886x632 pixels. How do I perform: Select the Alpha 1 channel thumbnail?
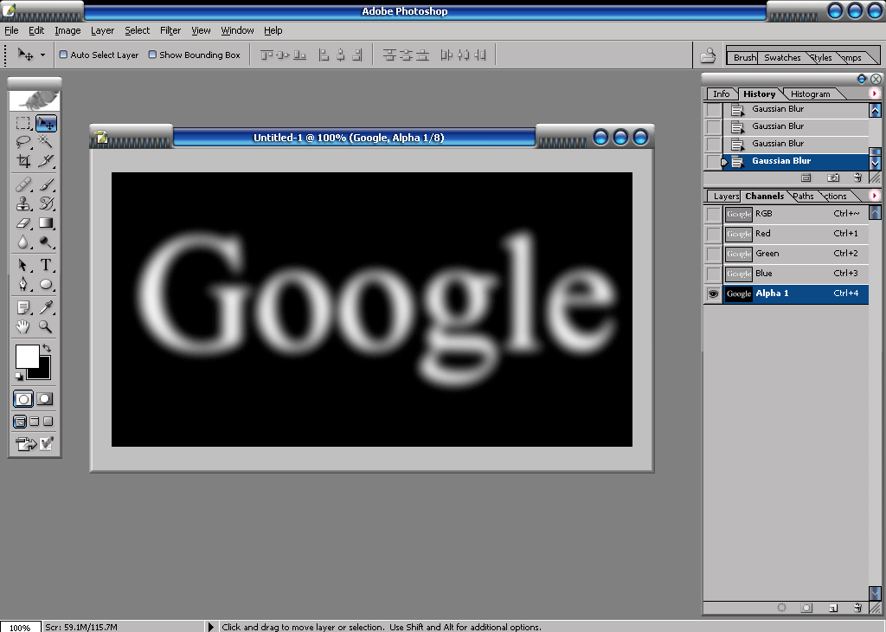click(x=739, y=294)
